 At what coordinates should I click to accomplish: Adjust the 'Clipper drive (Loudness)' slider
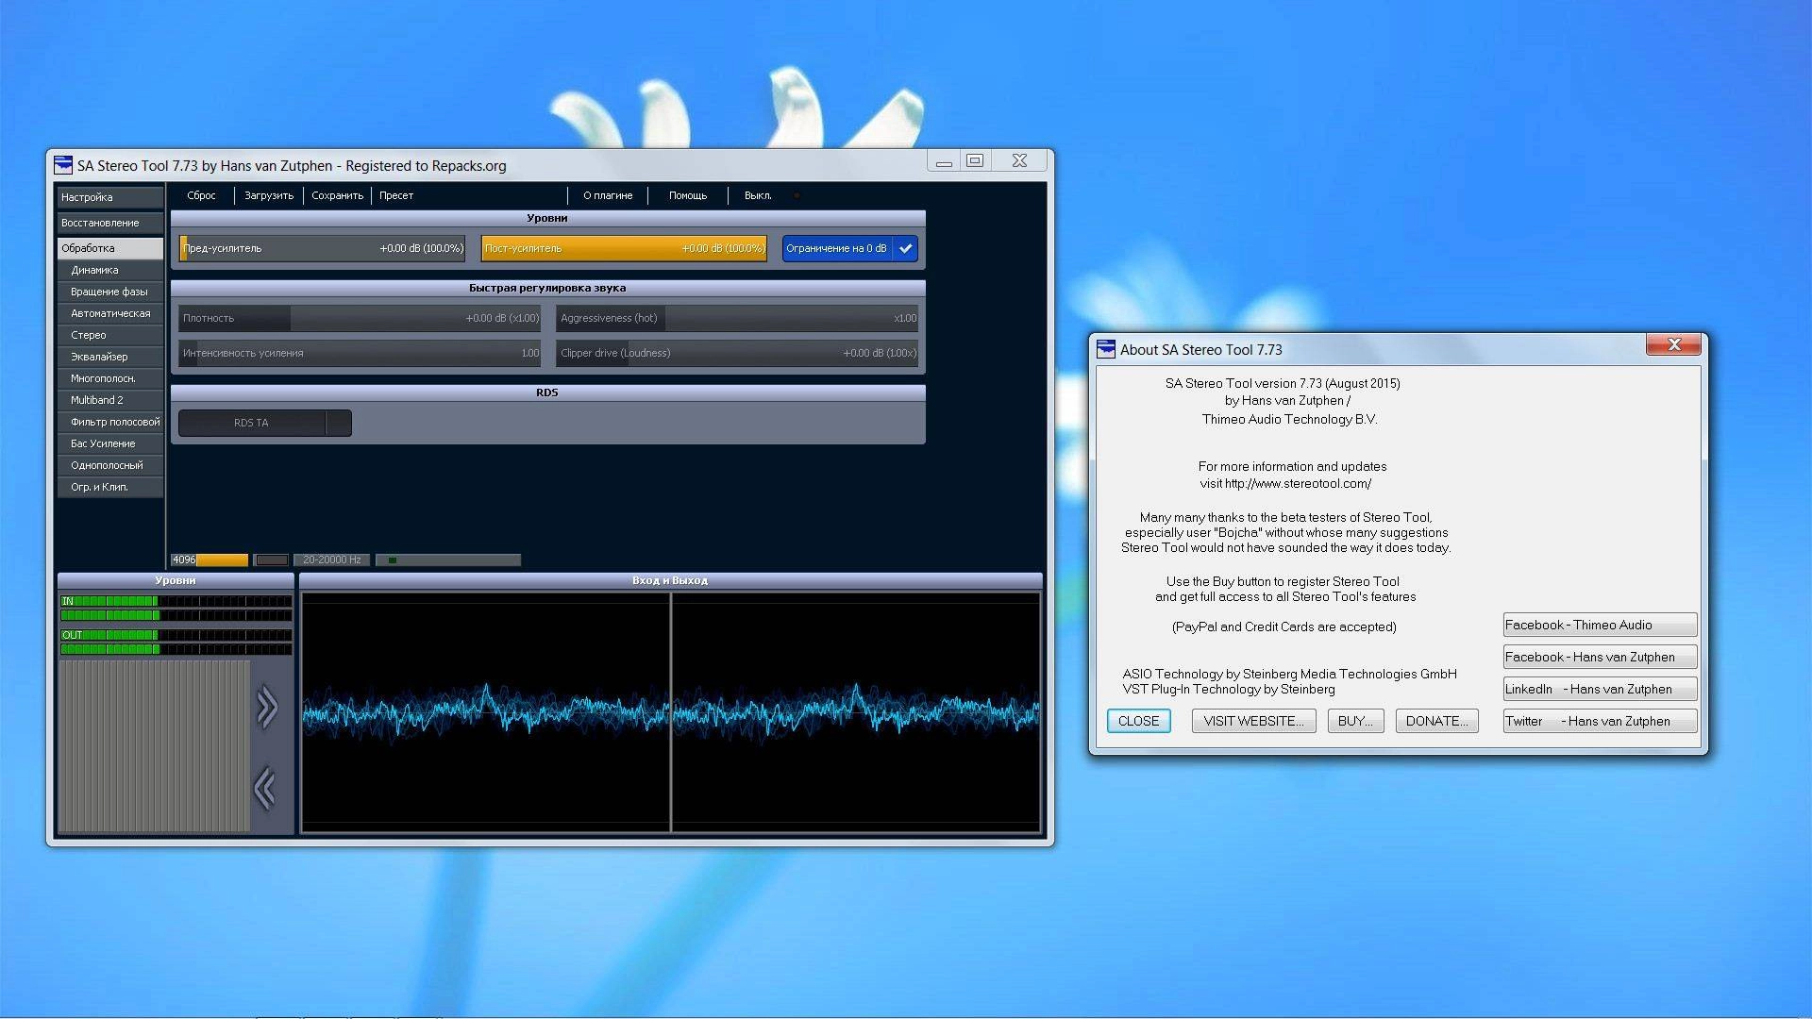[737, 353]
